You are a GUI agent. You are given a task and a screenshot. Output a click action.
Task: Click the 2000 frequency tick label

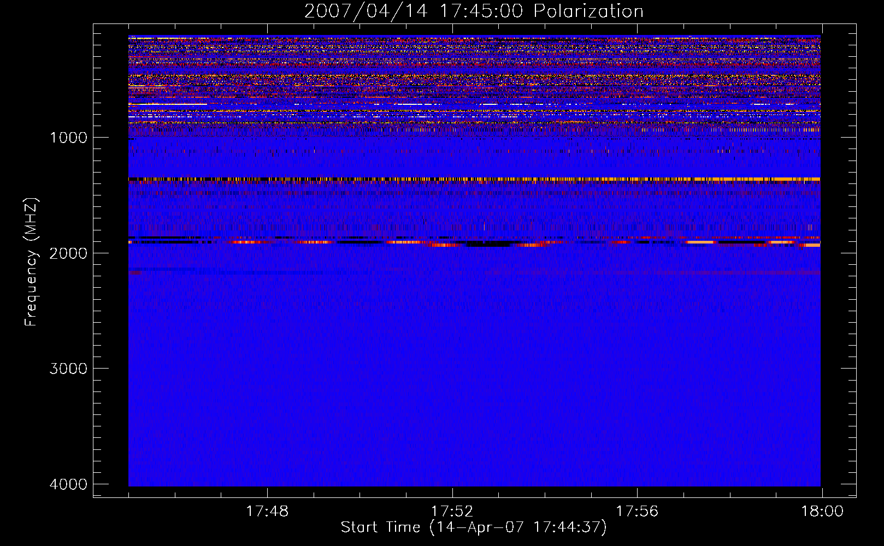68,253
